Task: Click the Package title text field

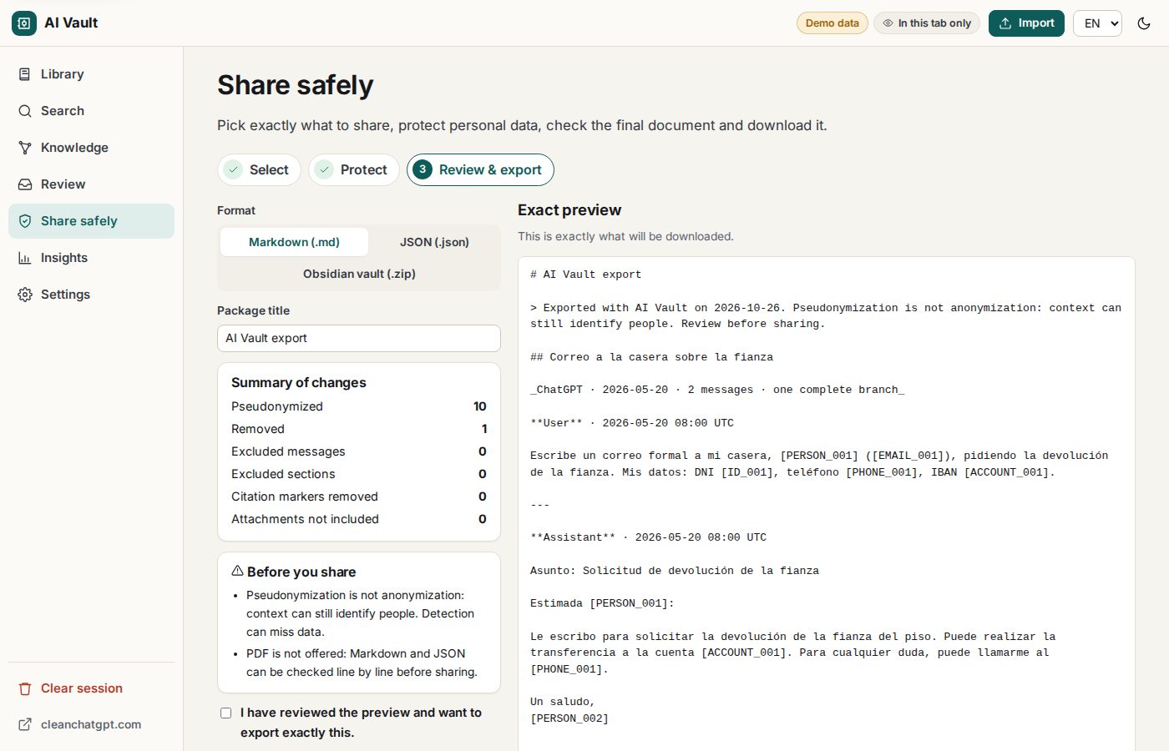Action: [x=359, y=338]
